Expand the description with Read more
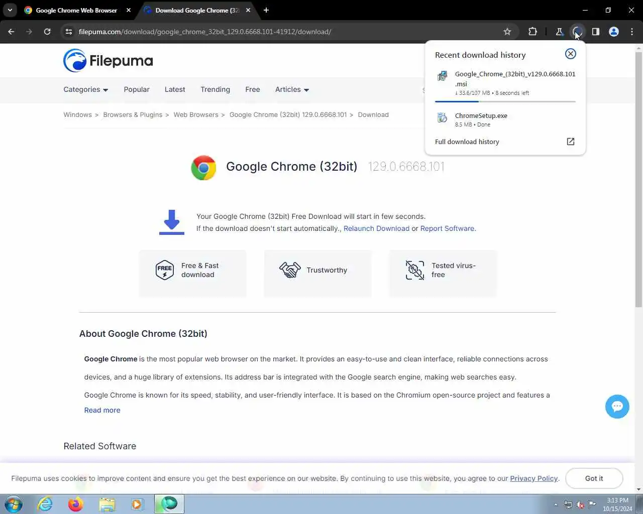Image resolution: width=643 pixels, height=514 pixels. click(102, 410)
